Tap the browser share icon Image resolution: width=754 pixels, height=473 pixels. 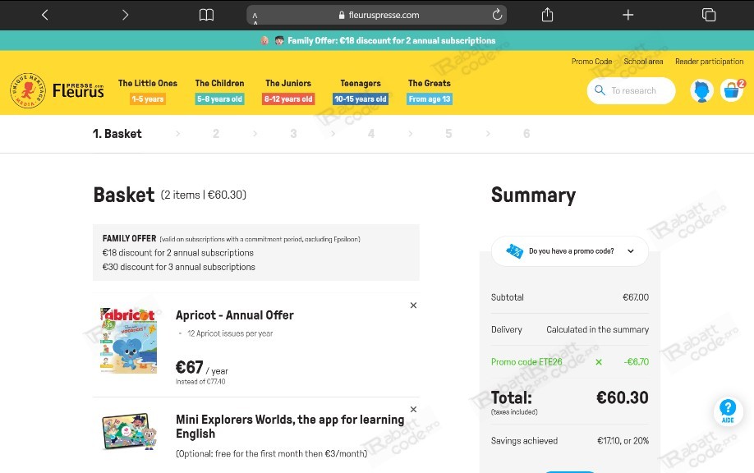[x=547, y=15]
